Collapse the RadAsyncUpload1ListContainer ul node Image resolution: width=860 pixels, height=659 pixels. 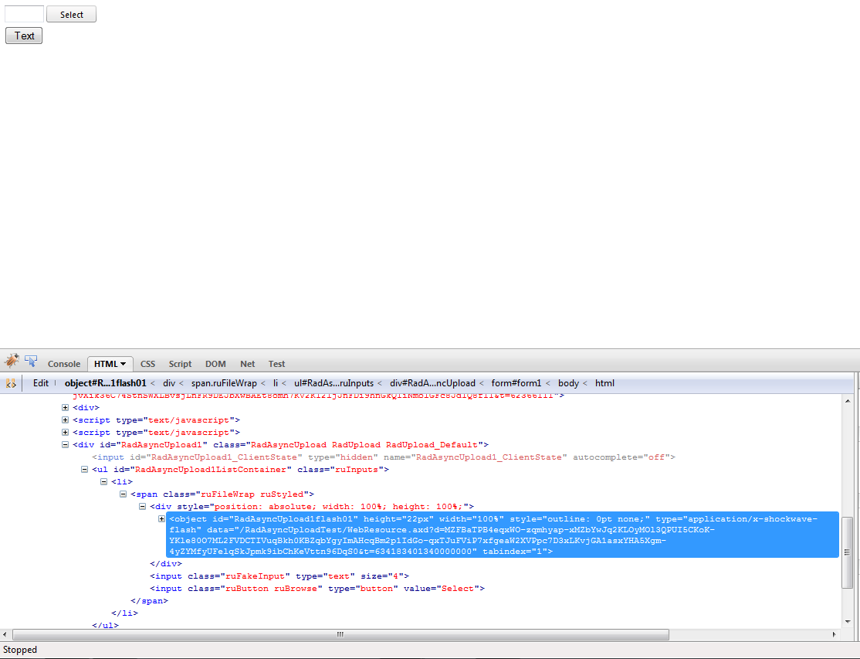coord(84,470)
